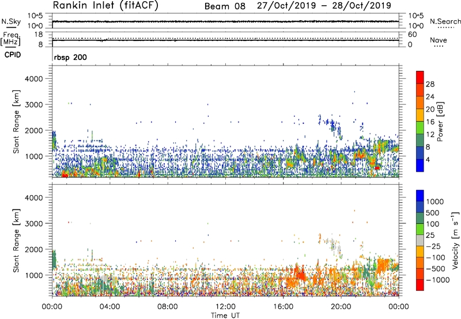This screenshot has width=461, height=319.
Task: Click the date range '27/Oct/2019 – 28/Oct/2019'
Action: (324, 6)
